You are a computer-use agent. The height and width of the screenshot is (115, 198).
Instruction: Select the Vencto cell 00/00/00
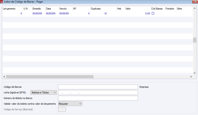point(64,13)
